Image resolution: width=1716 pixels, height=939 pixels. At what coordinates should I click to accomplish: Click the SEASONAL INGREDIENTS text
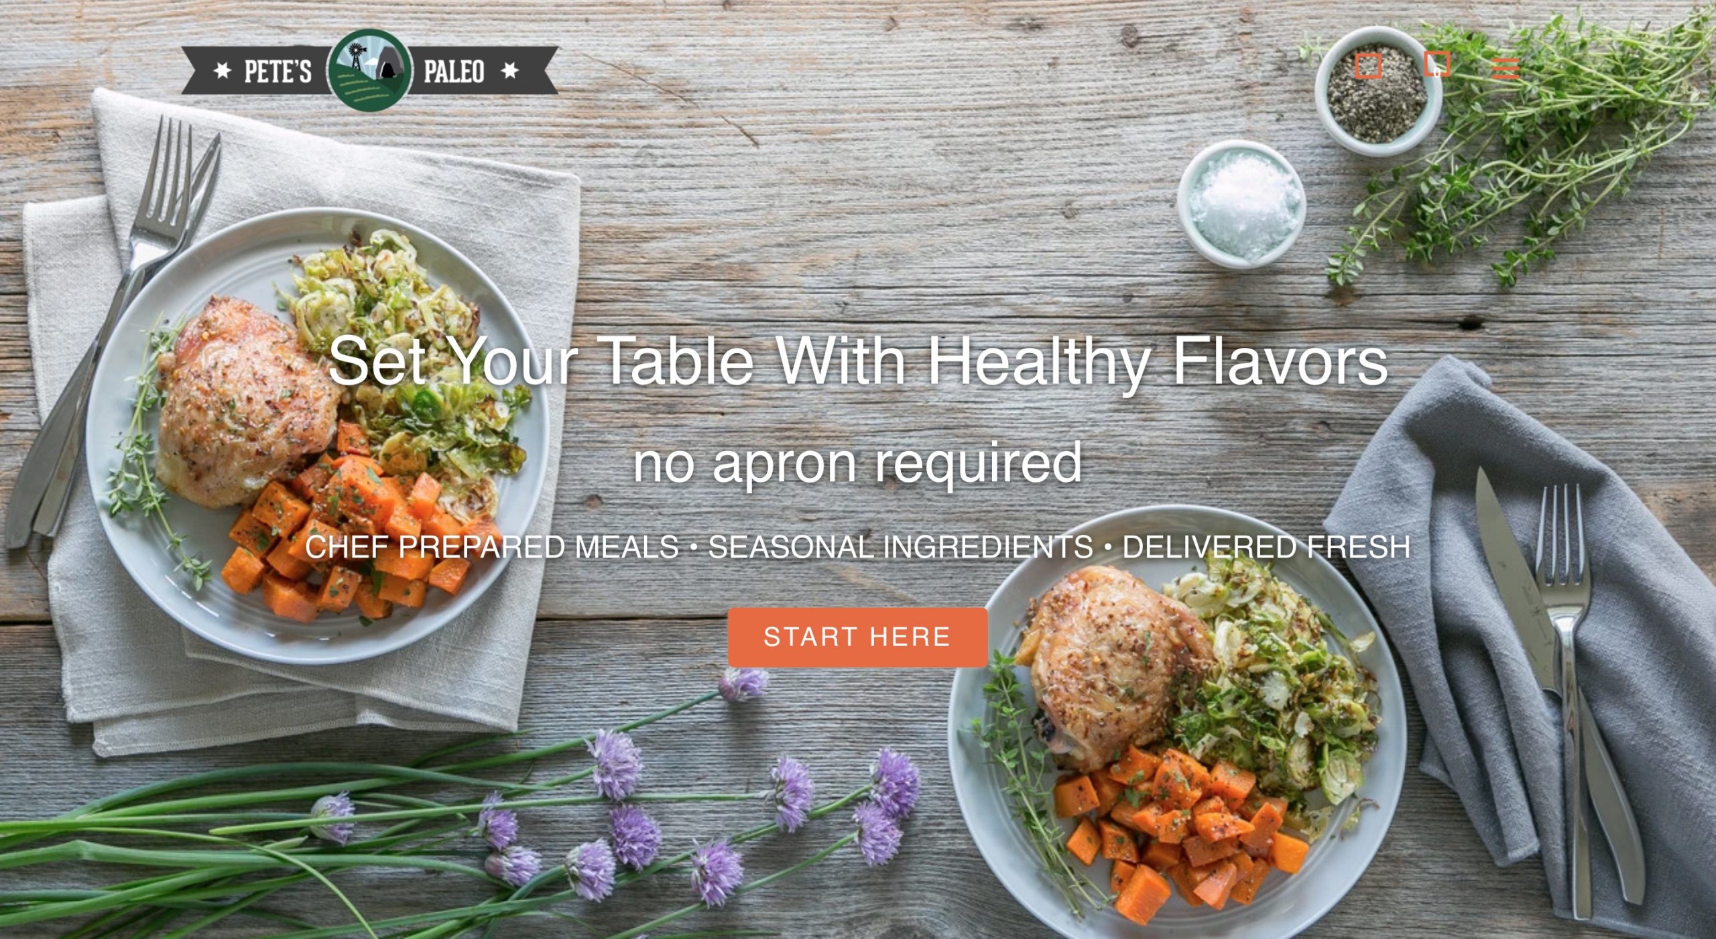coord(901,547)
